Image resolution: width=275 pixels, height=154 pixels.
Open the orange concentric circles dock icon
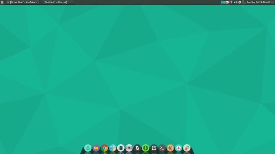point(170,148)
